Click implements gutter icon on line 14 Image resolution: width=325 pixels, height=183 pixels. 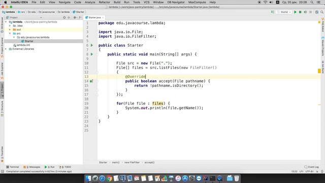pos(91,81)
